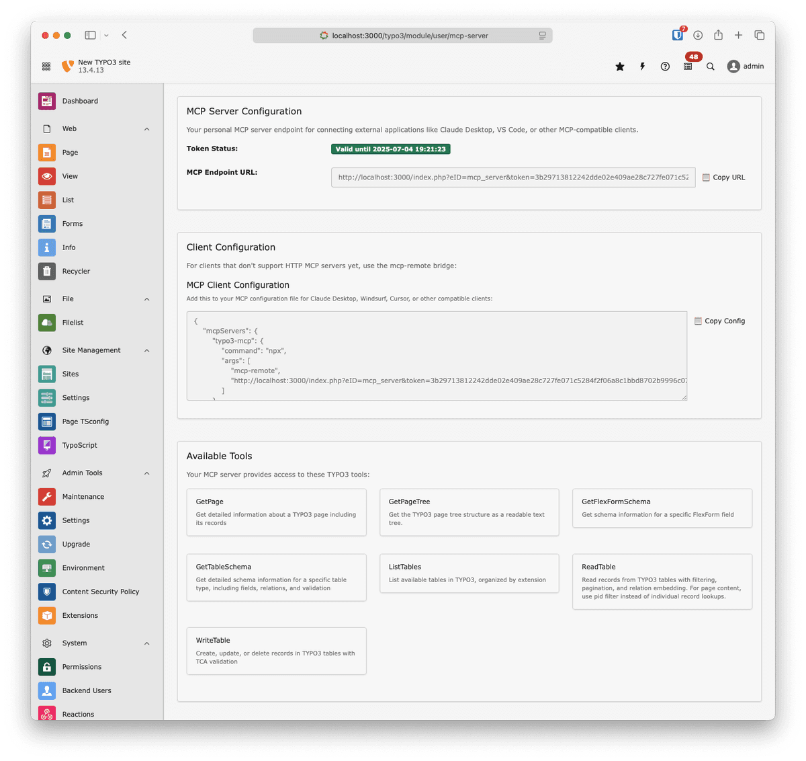The image size is (806, 761).
Task: Copy the MCP endpoint URL
Action: coord(724,177)
